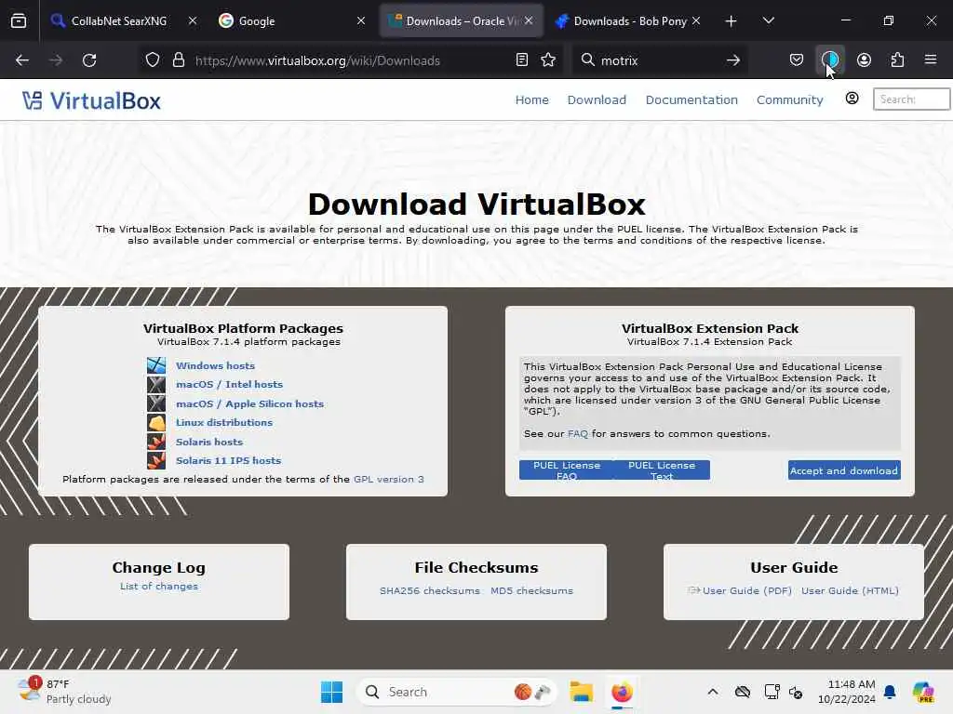
Task: Open the Linux distributions link
Action: [224, 423]
